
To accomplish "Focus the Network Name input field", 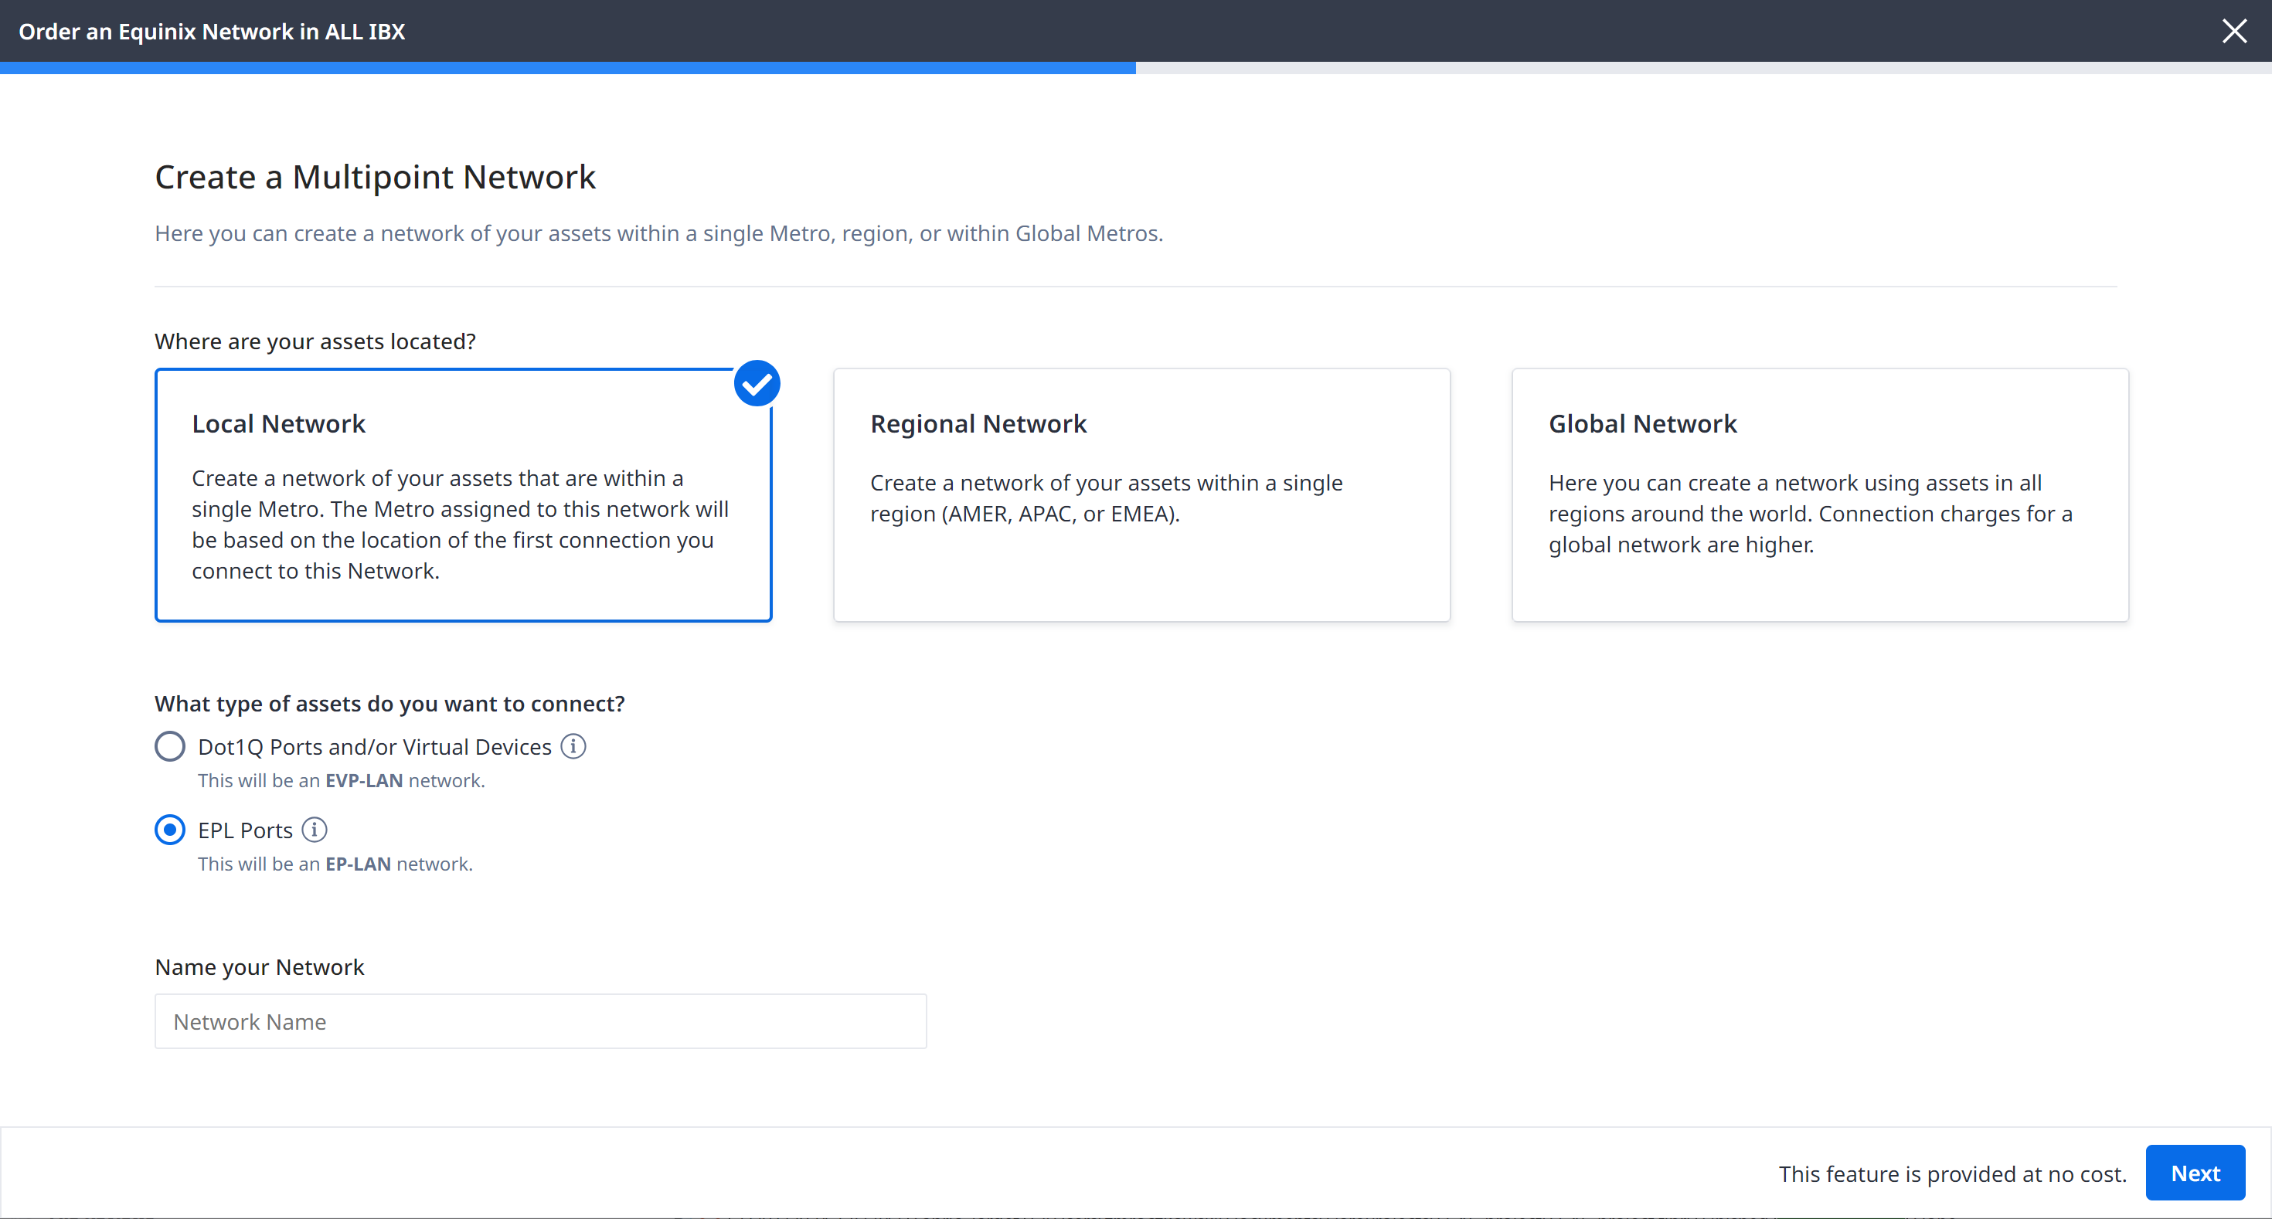I will (541, 1021).
